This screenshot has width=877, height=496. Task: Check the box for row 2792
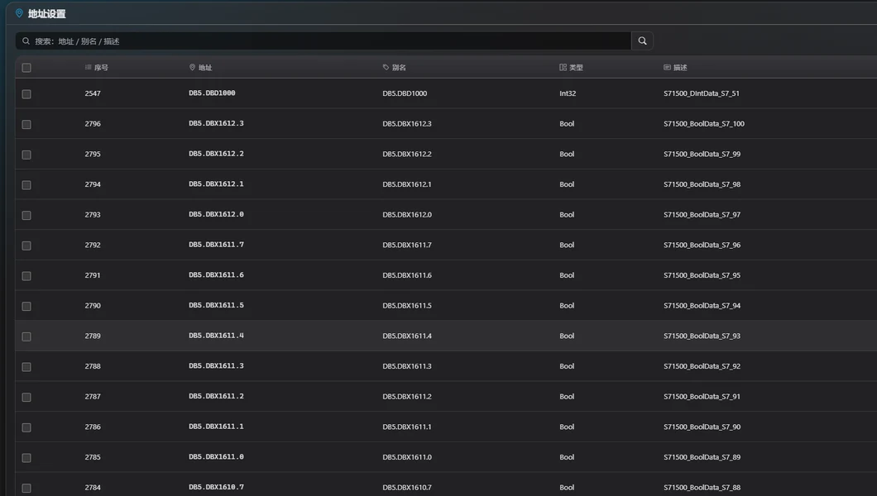click(26, 246)
